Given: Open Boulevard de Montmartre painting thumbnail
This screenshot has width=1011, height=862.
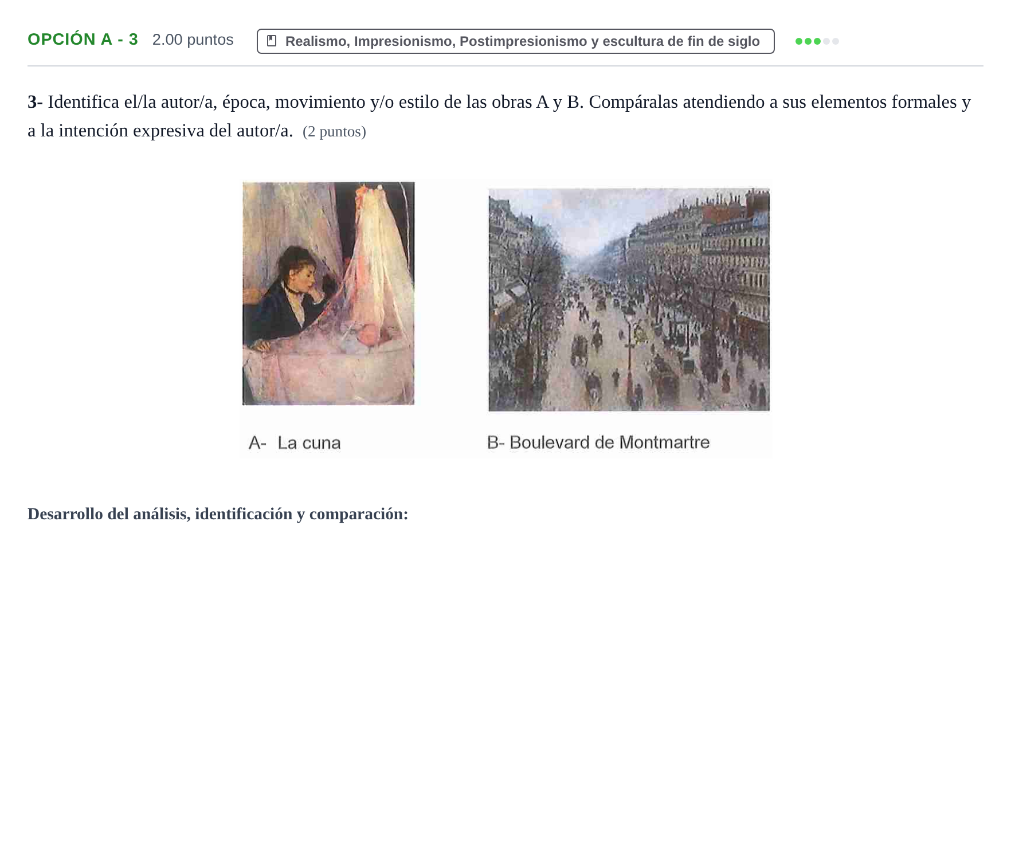Looking at the screenshot, I should tap(629, 300).
